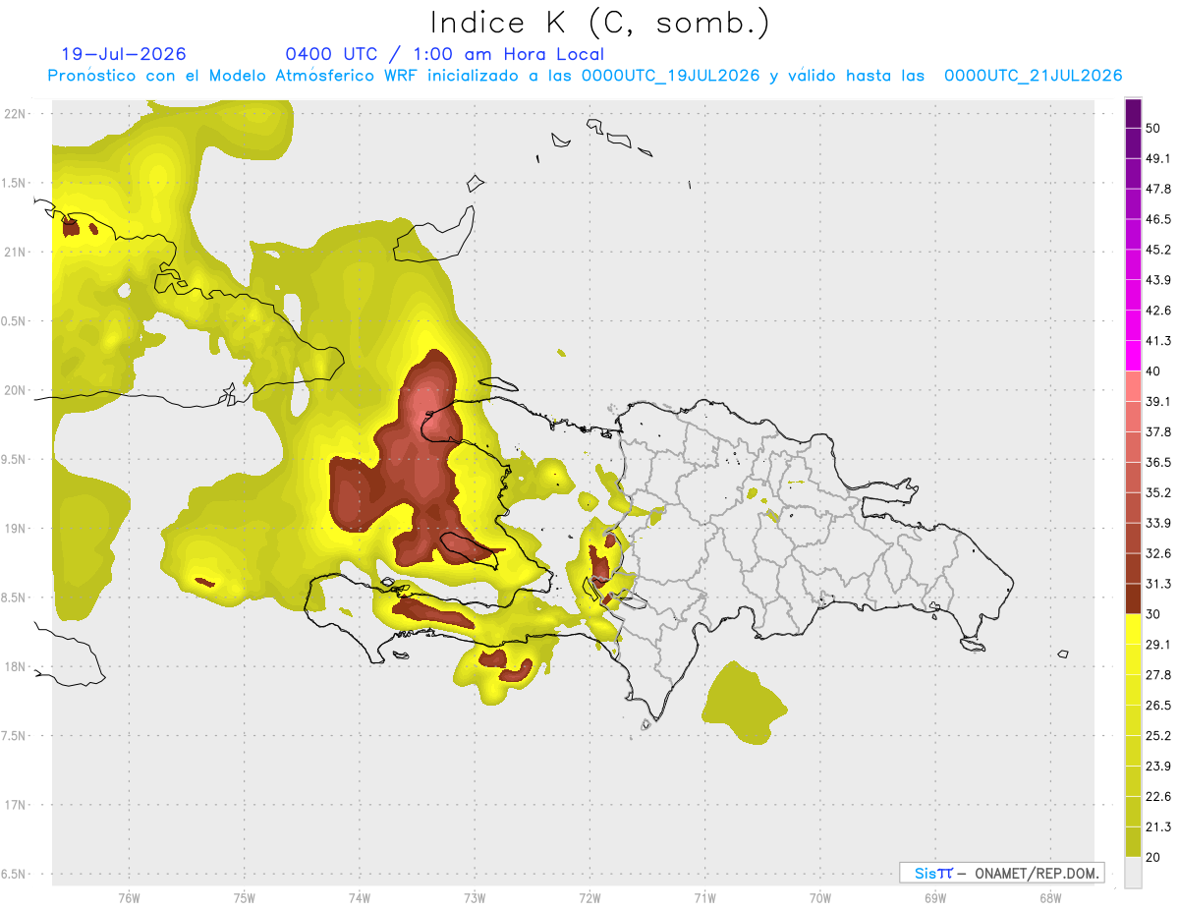Click the legend value '23.9'
This screenshot has height=911, width=1179.
coord(1158,767)
